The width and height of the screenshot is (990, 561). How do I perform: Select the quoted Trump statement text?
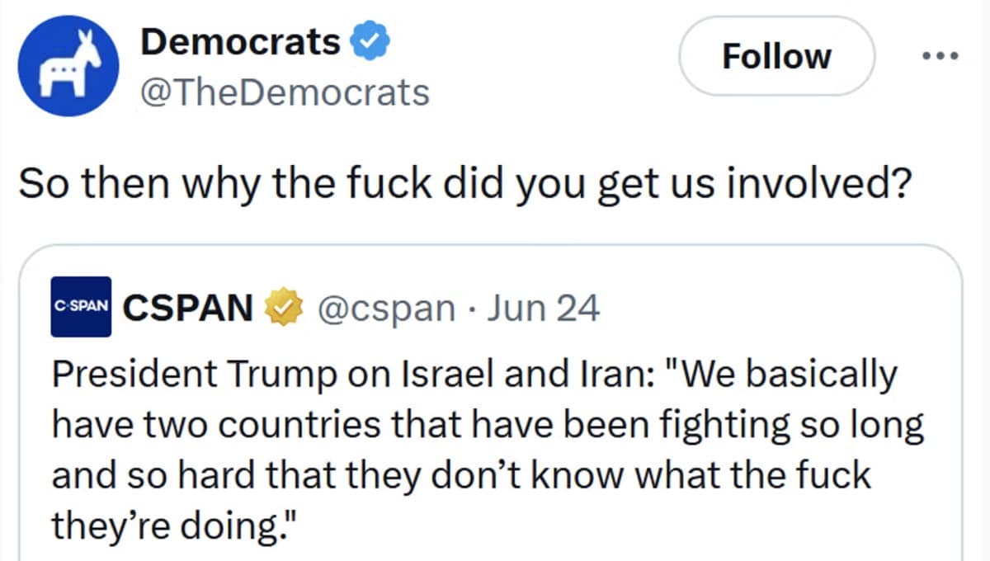487,448
